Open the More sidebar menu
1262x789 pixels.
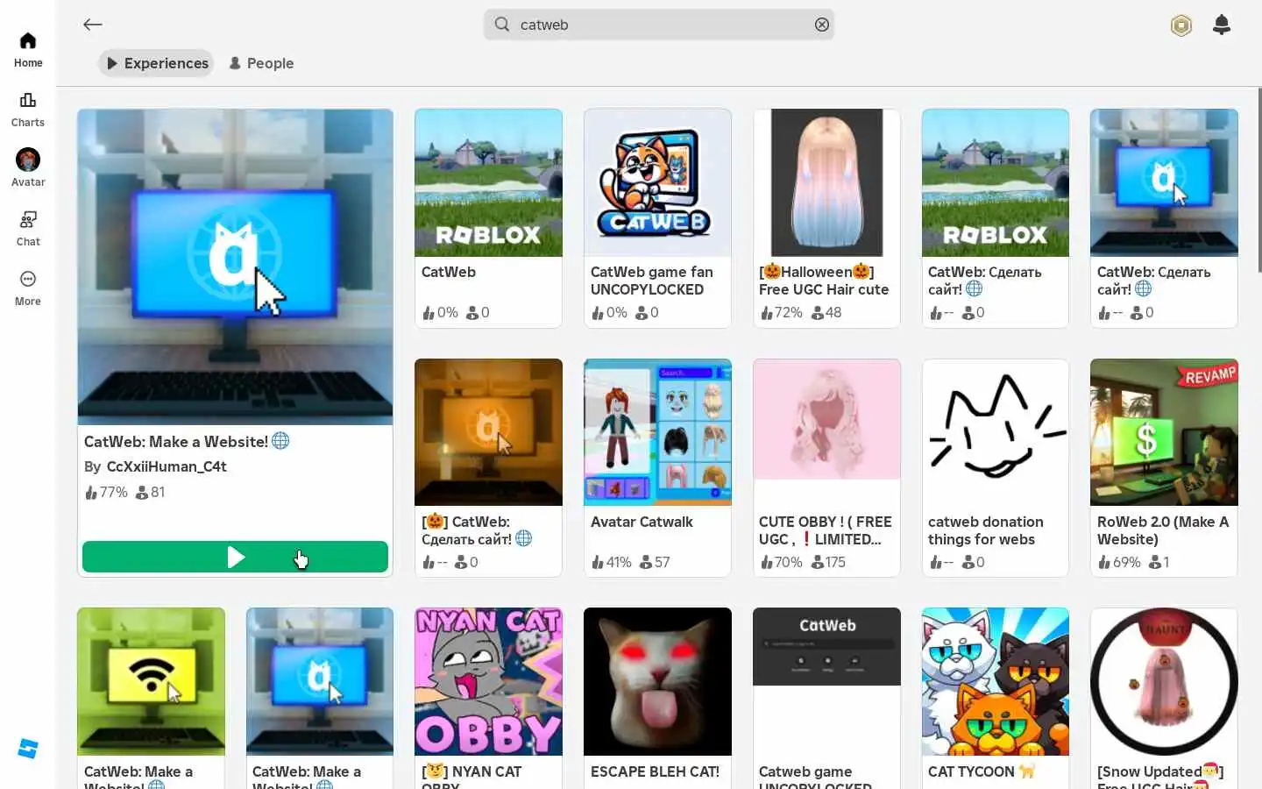tap(28, 288)
